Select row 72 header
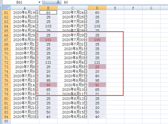Viewport: 168px width, 124px height. (x=6, y=62)
